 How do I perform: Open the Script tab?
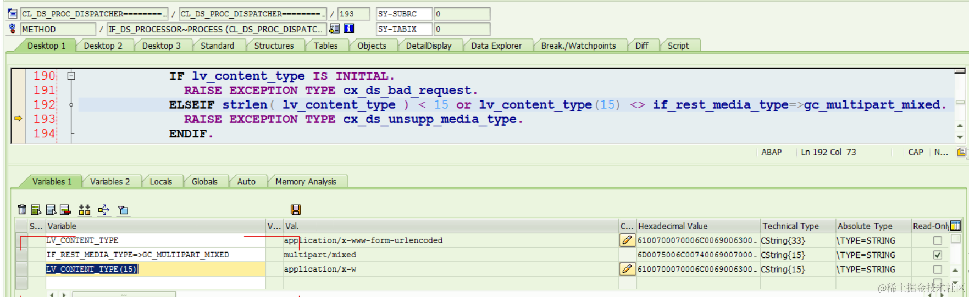pyautogui.click(x=678, y=46)
